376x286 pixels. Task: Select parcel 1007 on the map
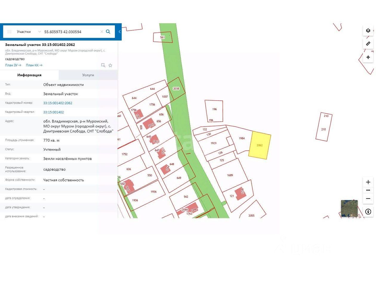pyautogui.click(x=165, y=96)
